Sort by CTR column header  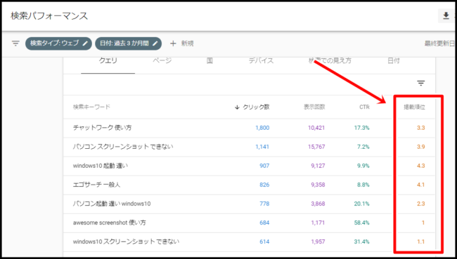364,107
